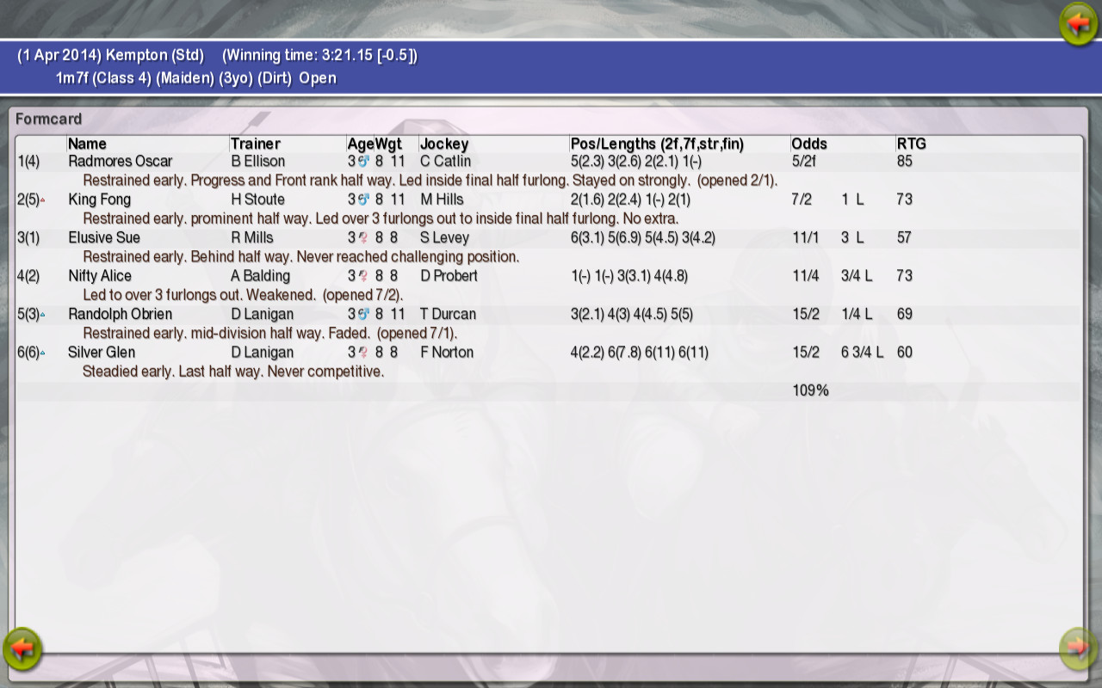The image size is (1102, 688).
Task: Click the female gender symbol beside Nifty Alice
Action: coord(363,275)
